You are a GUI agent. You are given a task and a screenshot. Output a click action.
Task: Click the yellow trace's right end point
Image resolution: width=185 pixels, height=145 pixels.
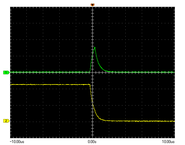tap(174, 121)
